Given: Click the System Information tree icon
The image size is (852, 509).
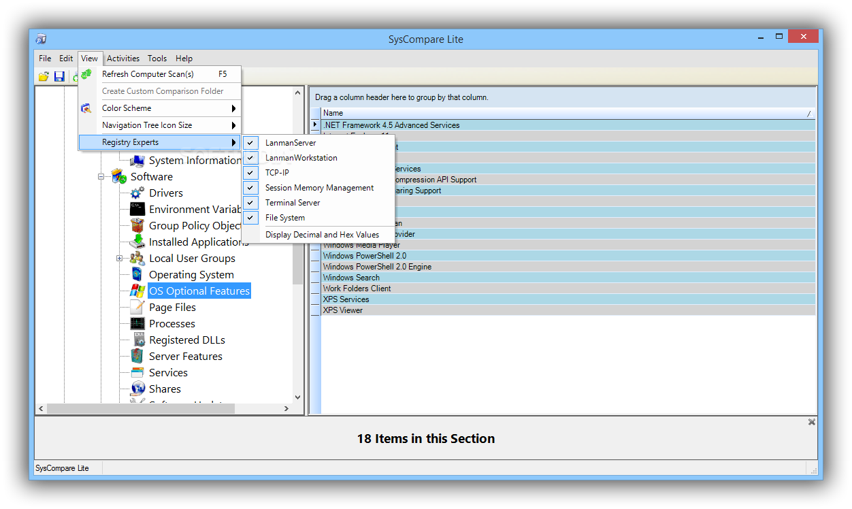Looking at the screenshot, I should coord(137,161).
